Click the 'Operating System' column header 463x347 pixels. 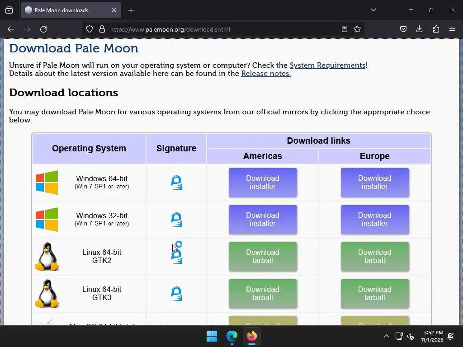(89, 148)
